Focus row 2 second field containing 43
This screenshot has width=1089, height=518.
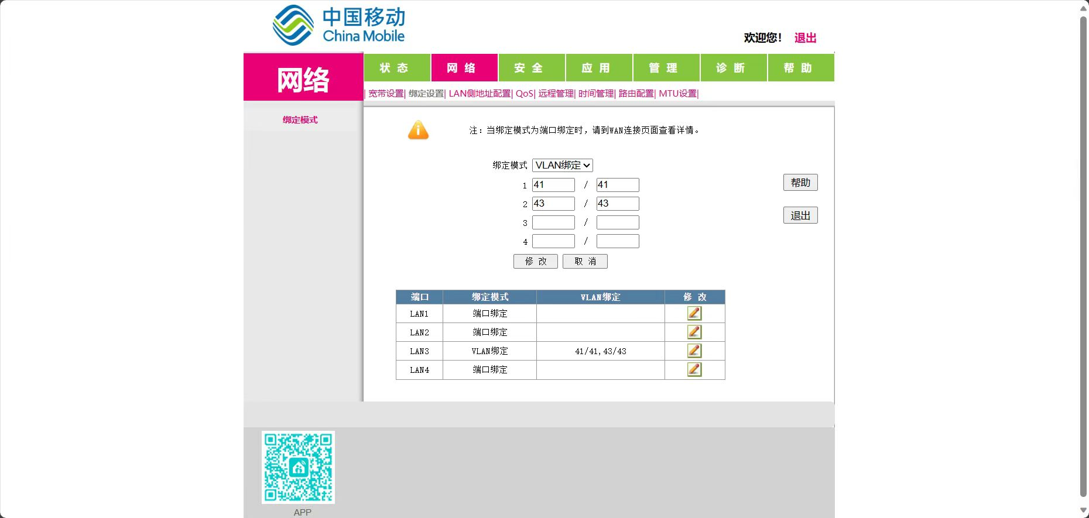tap(618, 204)
